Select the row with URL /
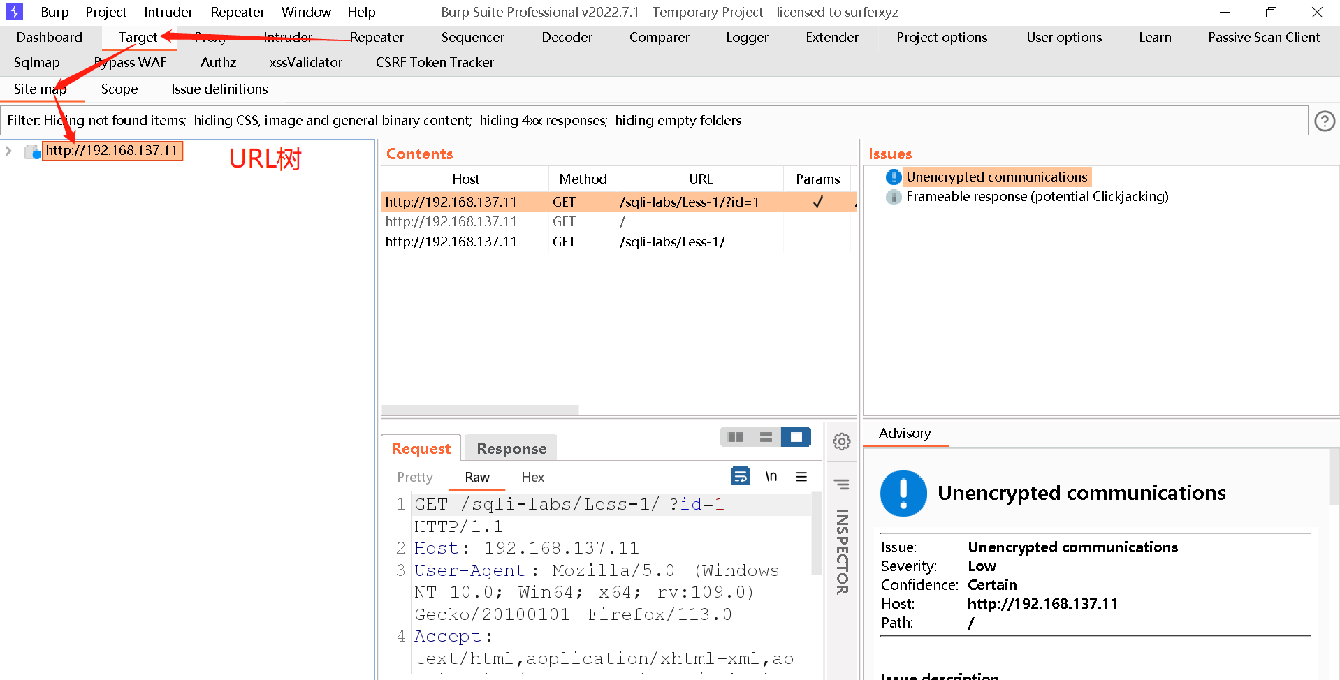The width and height of the screenshot is (1340, 680). click(618, 221)
